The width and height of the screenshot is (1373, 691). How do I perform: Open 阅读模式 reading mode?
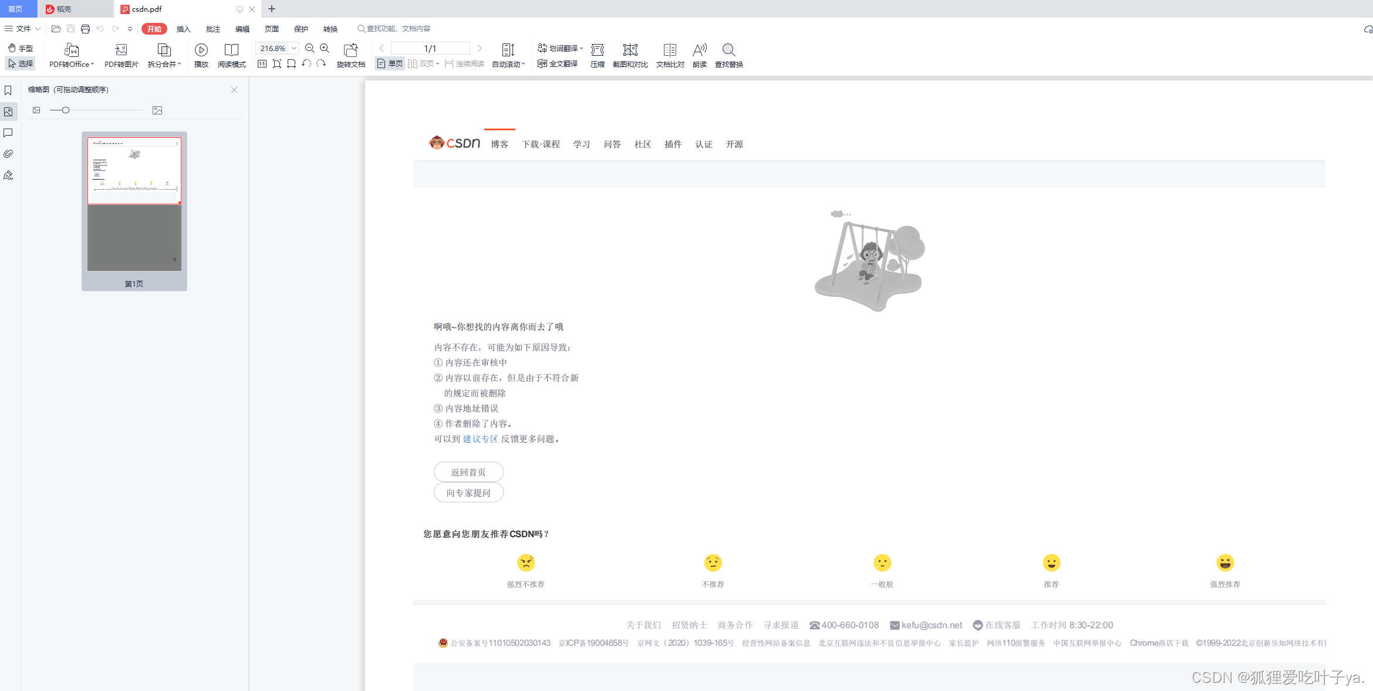point(231,50)
